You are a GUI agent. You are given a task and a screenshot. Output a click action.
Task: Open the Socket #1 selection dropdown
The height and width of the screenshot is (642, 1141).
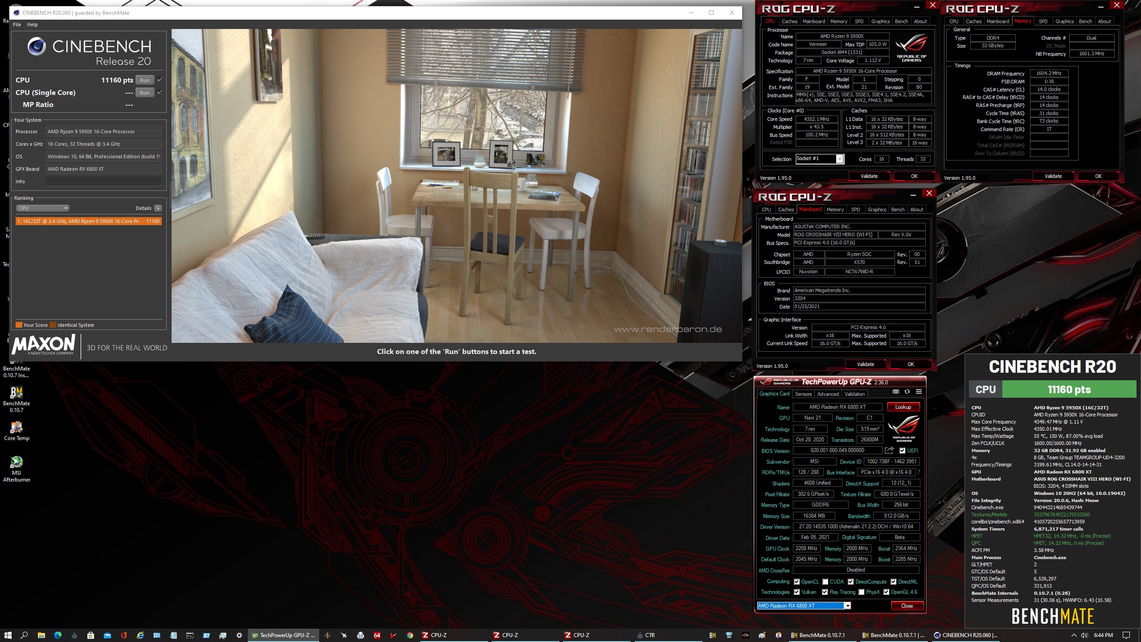(x=820, y=159)
